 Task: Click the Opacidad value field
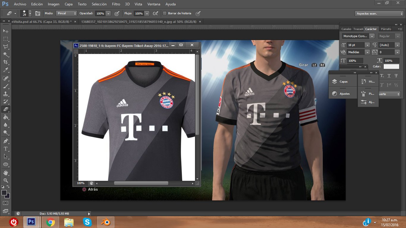(100, 13)
